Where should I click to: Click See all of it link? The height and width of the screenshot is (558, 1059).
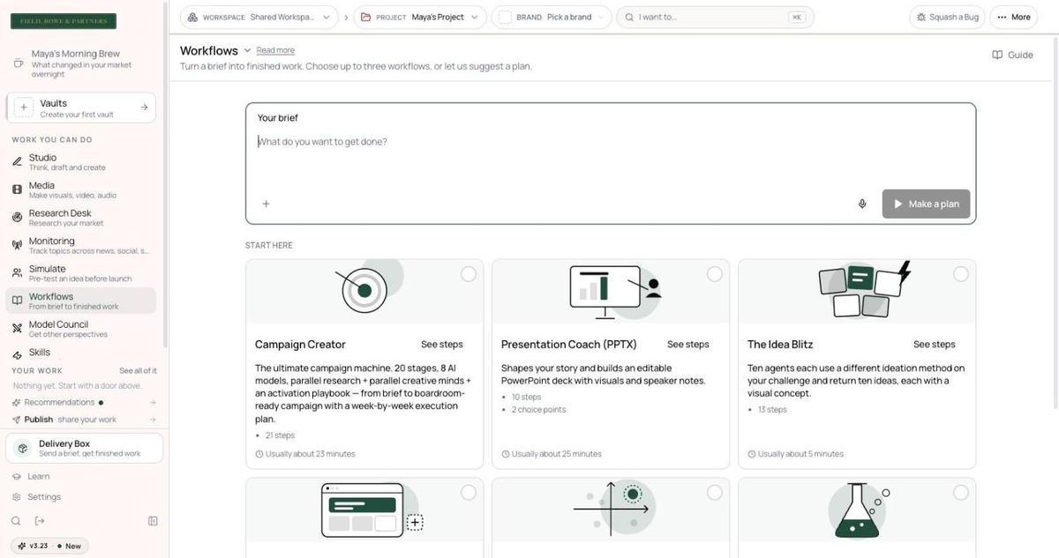[138, 371]
